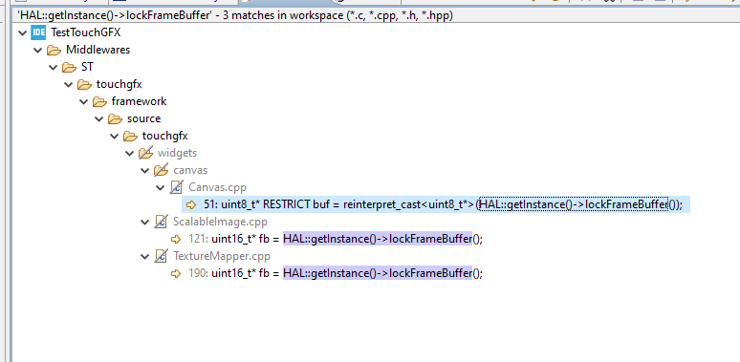
Task: Collapse the TextureMapper.cpp matches
Action: [145, 257]
